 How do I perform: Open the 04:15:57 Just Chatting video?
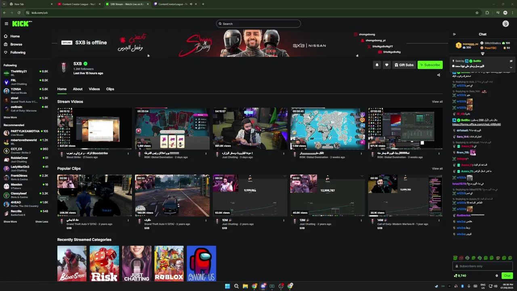tap(250, 129)
